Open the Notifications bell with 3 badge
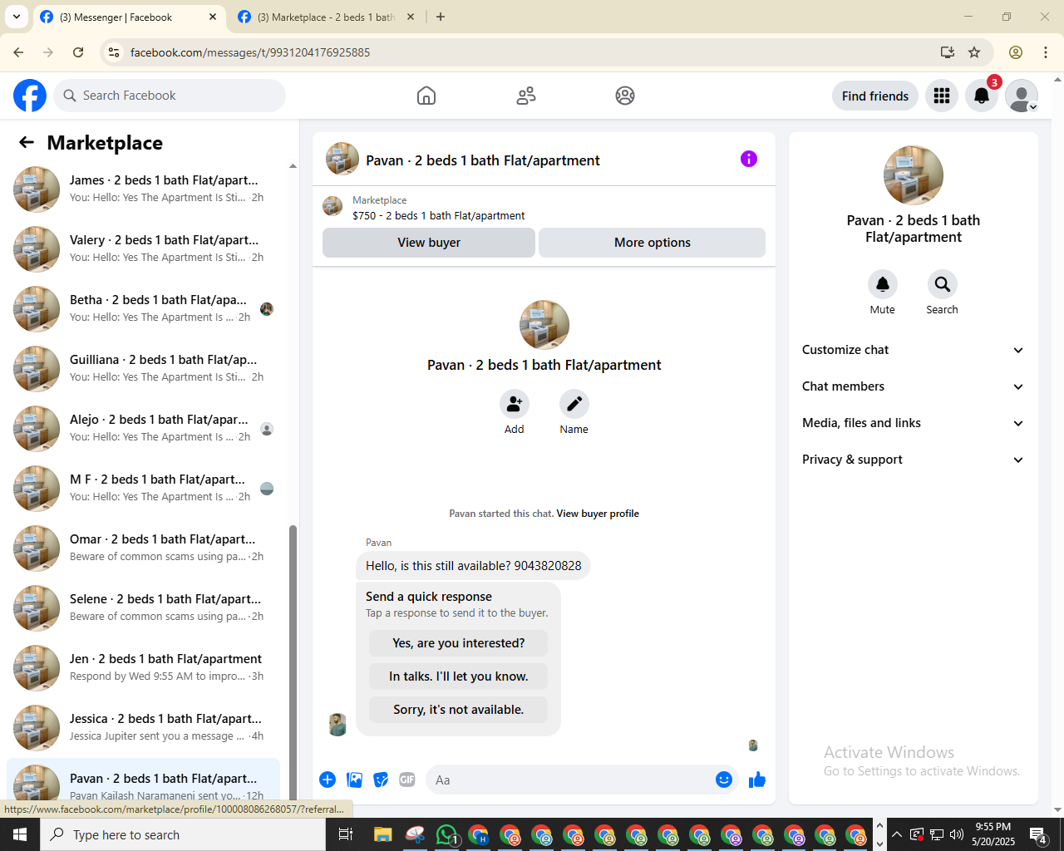This screenshot has width=1064, height=851. pyautogui.click(x=982, y=96)
